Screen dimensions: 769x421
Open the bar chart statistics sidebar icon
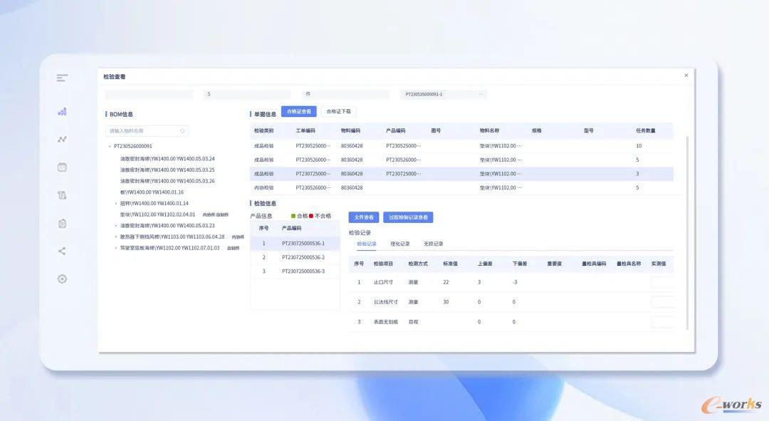(x=62, y=111)
